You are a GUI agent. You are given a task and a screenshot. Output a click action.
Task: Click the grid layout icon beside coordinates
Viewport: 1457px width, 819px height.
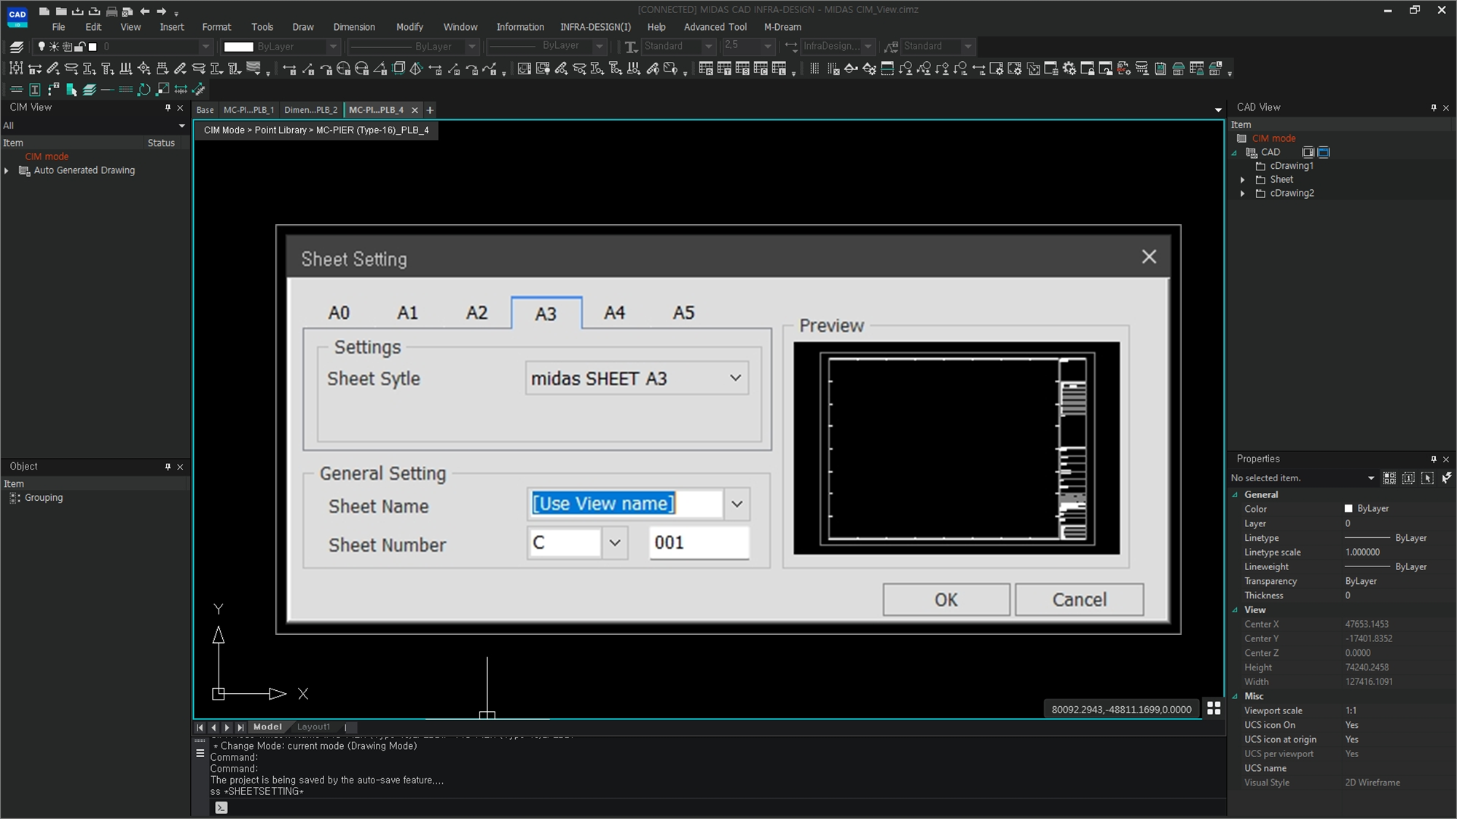point(1214,708)
